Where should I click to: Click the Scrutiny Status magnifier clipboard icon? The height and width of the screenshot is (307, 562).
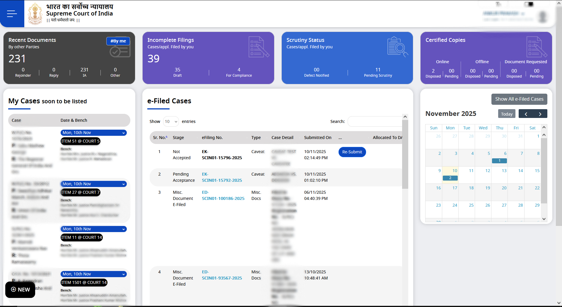(x=397, y=47)
